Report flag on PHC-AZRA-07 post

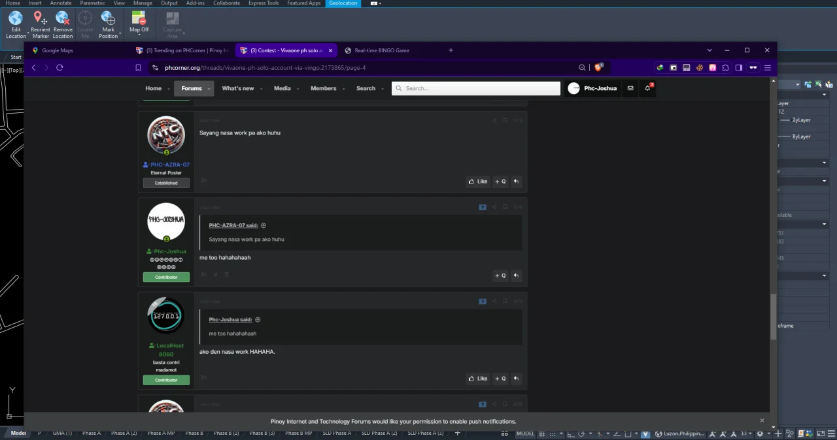(204, 181)
